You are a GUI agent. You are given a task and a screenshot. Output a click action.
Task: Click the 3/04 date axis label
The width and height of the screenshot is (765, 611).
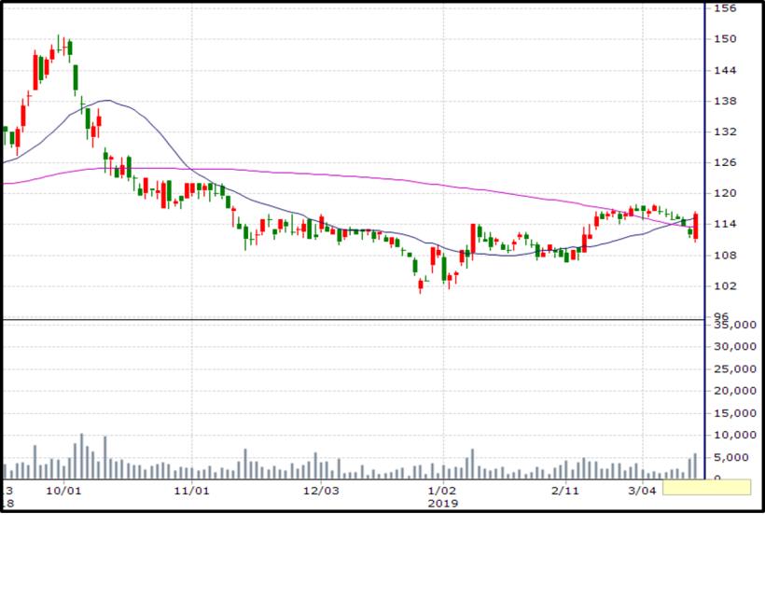[642, 490]
